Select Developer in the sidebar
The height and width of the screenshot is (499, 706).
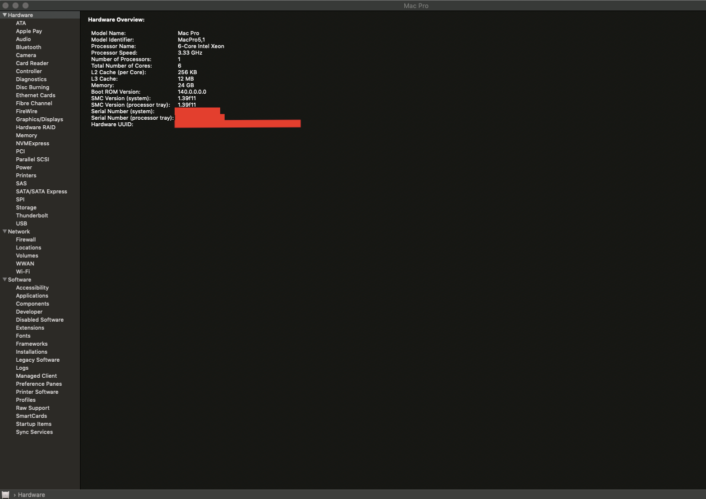pyautogui.click(x=29, y=312)
